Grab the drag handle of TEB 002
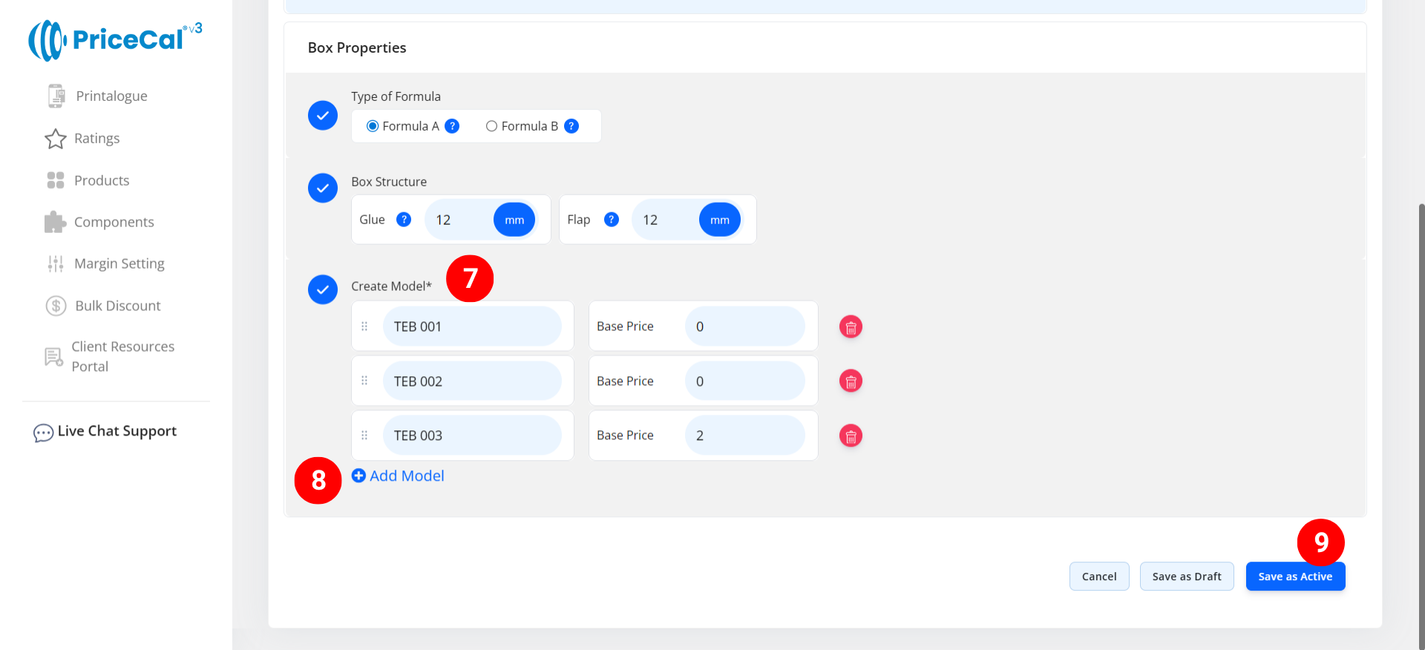This screenshot has height=650, width=1425. point(364,381)
